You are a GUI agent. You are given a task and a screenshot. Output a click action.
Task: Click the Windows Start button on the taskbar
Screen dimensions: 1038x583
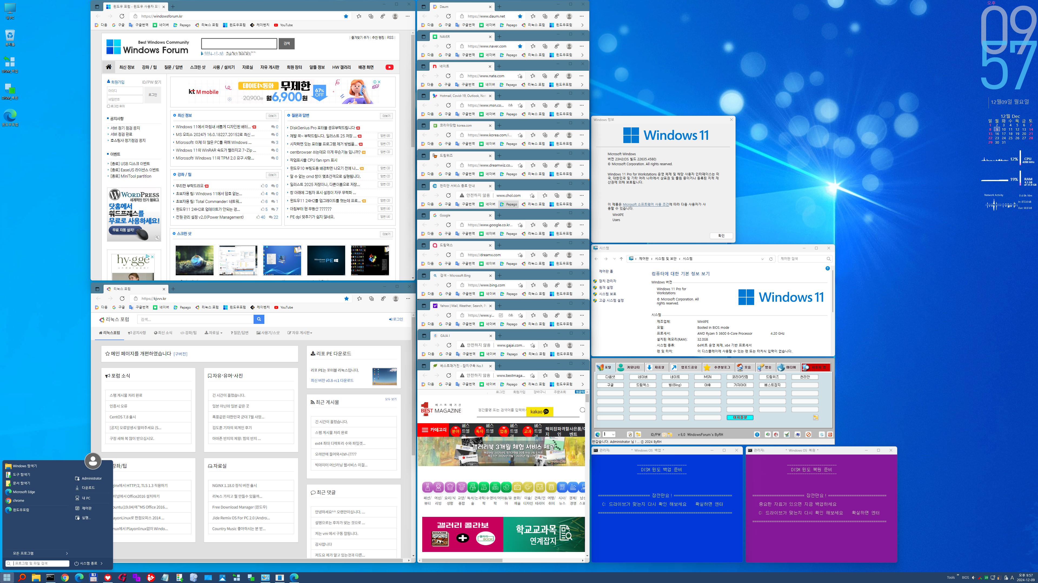click(x=7, y=577)
